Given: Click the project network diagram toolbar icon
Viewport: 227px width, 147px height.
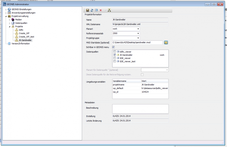Looking at the screenshot, I should pyautogui.click(x=109, y=10).
